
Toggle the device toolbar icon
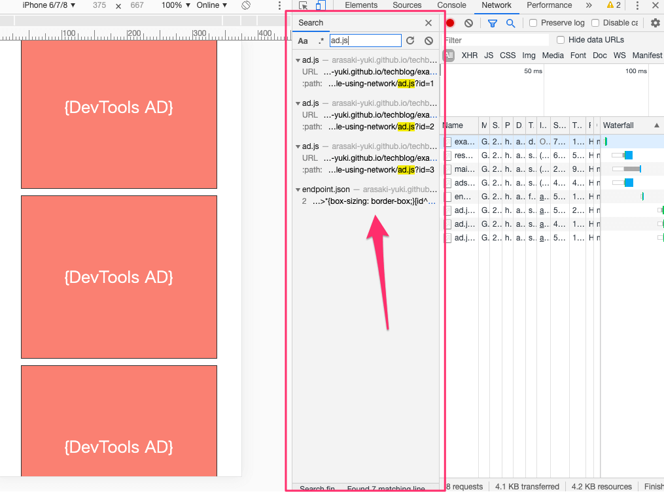[320, 5]
